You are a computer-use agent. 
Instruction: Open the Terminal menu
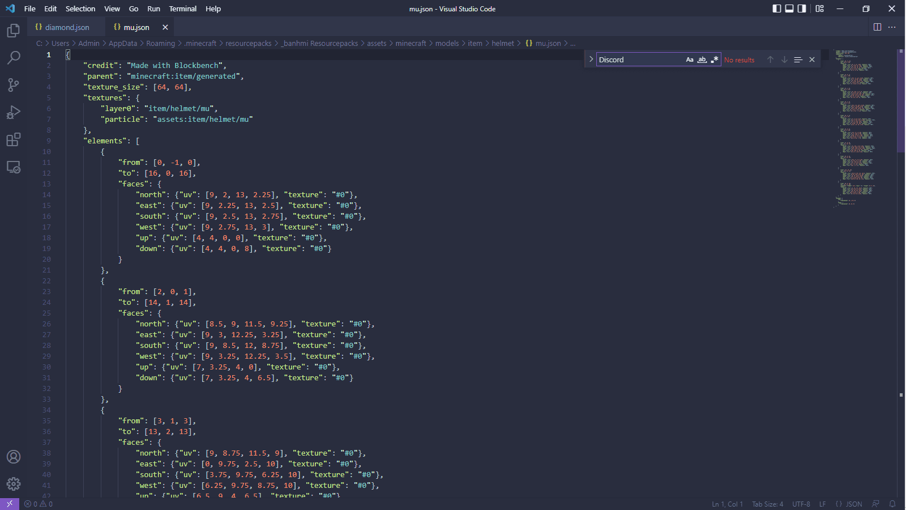(x=182, y=8)
